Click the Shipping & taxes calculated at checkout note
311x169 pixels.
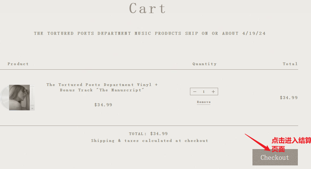coord(150,140)
